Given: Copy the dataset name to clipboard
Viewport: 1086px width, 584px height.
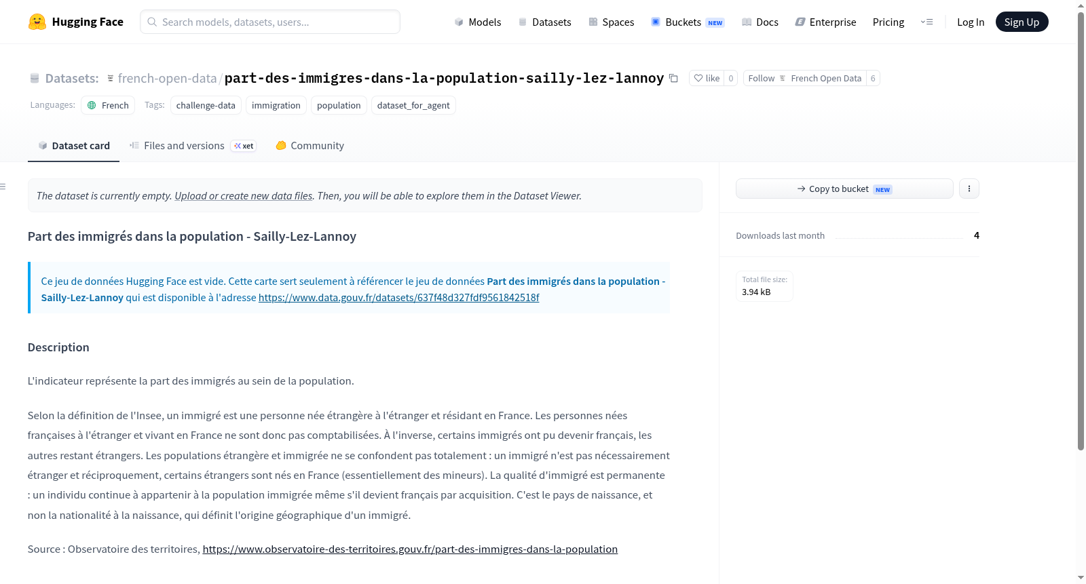Looking at the screenshot, I should 673,78.
